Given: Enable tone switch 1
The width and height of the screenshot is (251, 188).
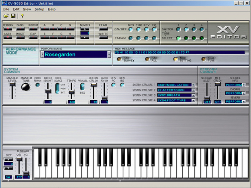Looking at the screenshot, I should (178, 29).
